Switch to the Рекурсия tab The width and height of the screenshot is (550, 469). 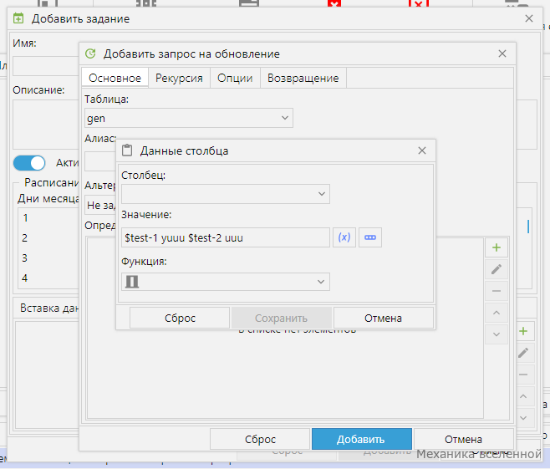coord(179,78)
